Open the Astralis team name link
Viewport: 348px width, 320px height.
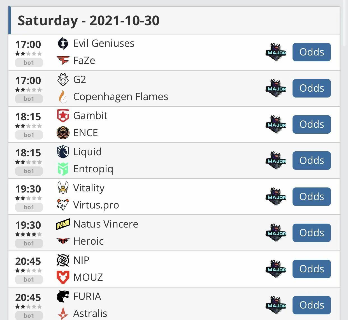(90, 314)
